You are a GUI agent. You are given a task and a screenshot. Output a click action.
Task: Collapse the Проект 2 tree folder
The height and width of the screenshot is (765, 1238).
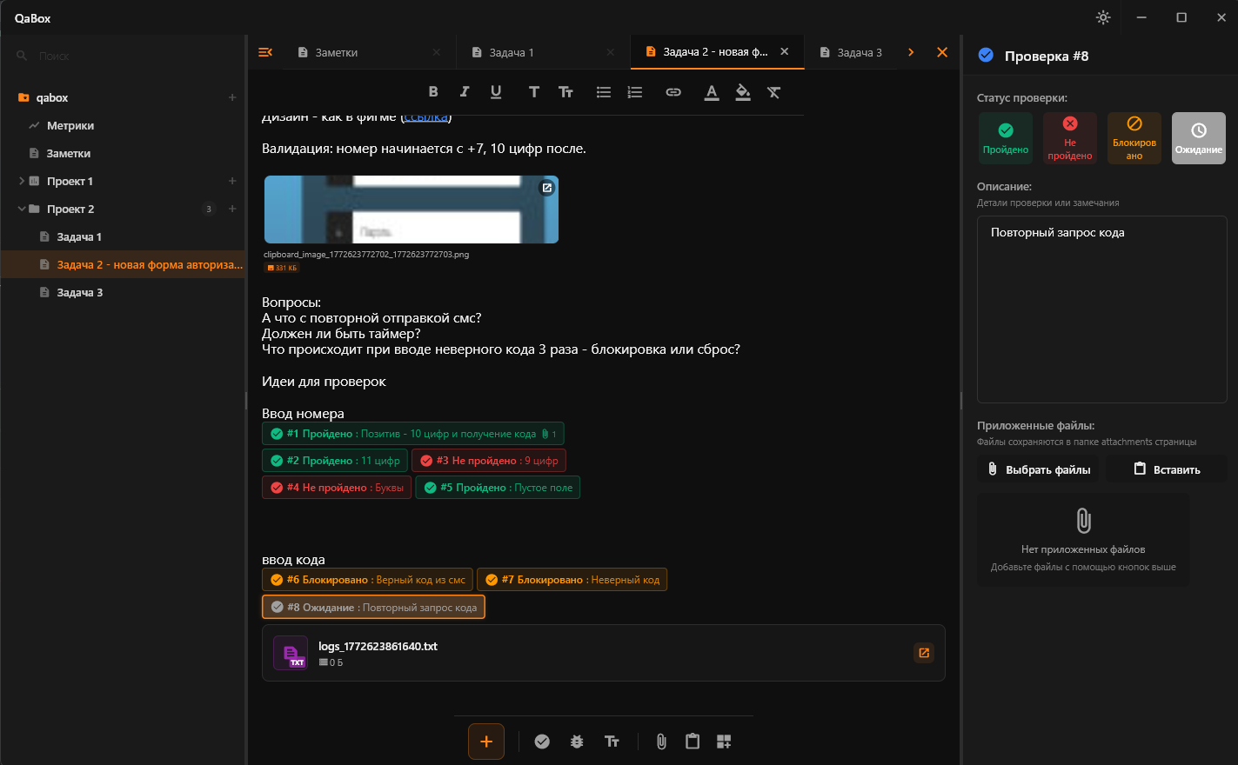[22, 209]
